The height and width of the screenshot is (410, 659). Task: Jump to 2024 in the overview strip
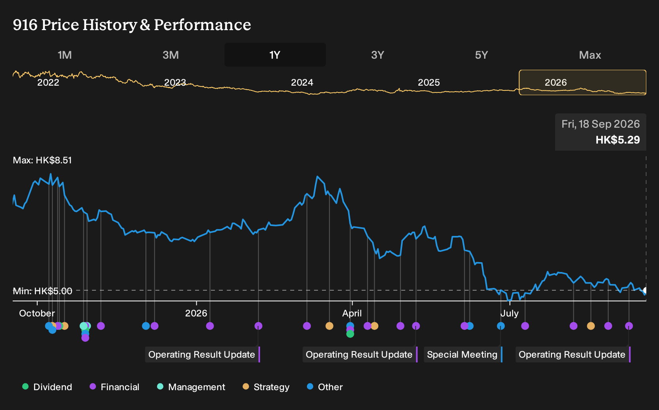(302, 82)
